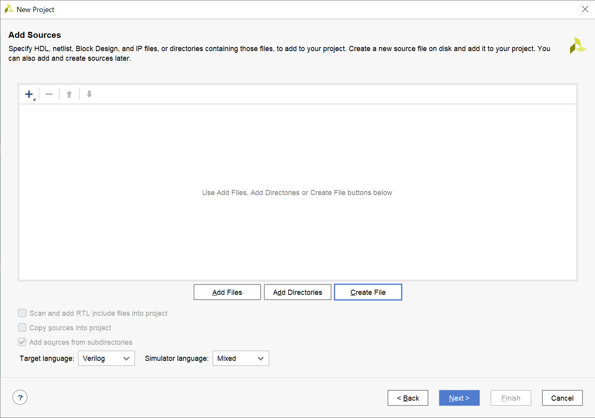
Task: Go Back to previous wizard step
Action: [x=408, y=398]
